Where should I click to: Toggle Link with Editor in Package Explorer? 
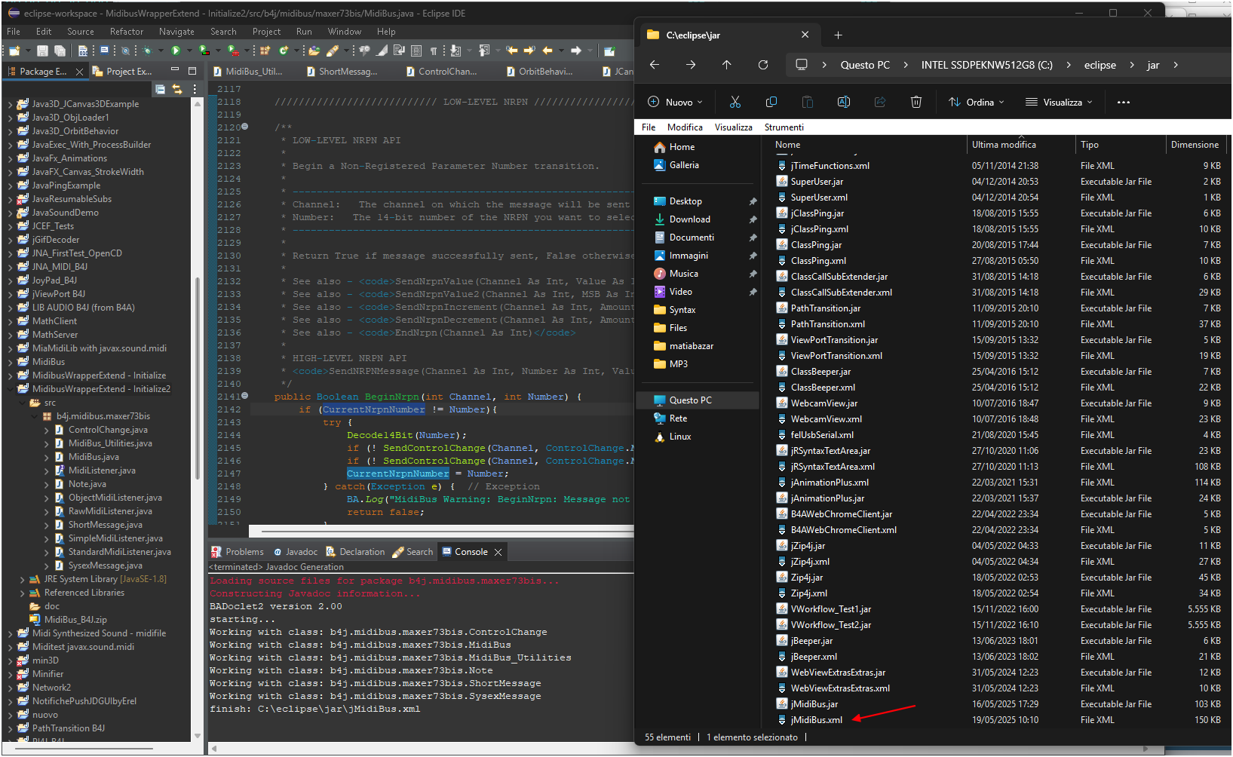(x=177, y=89)
